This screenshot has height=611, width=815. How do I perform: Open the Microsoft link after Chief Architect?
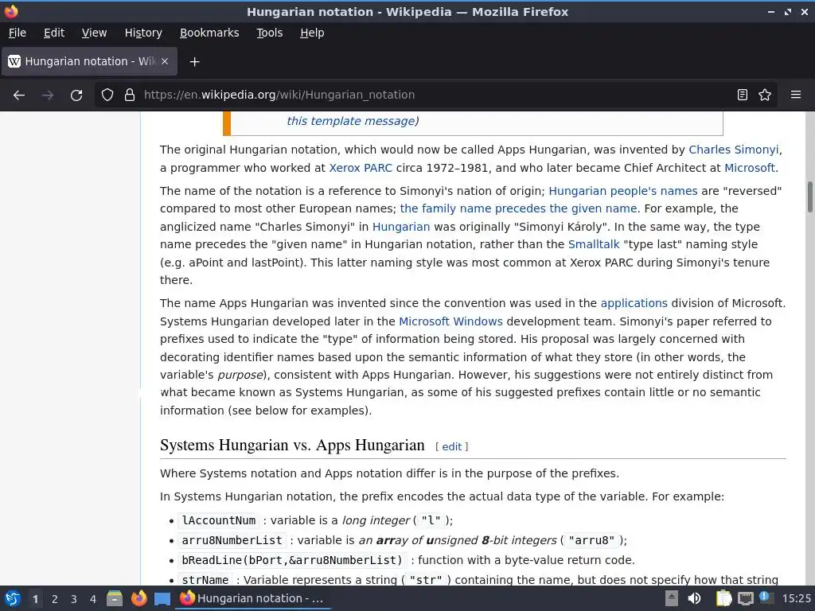750,168
